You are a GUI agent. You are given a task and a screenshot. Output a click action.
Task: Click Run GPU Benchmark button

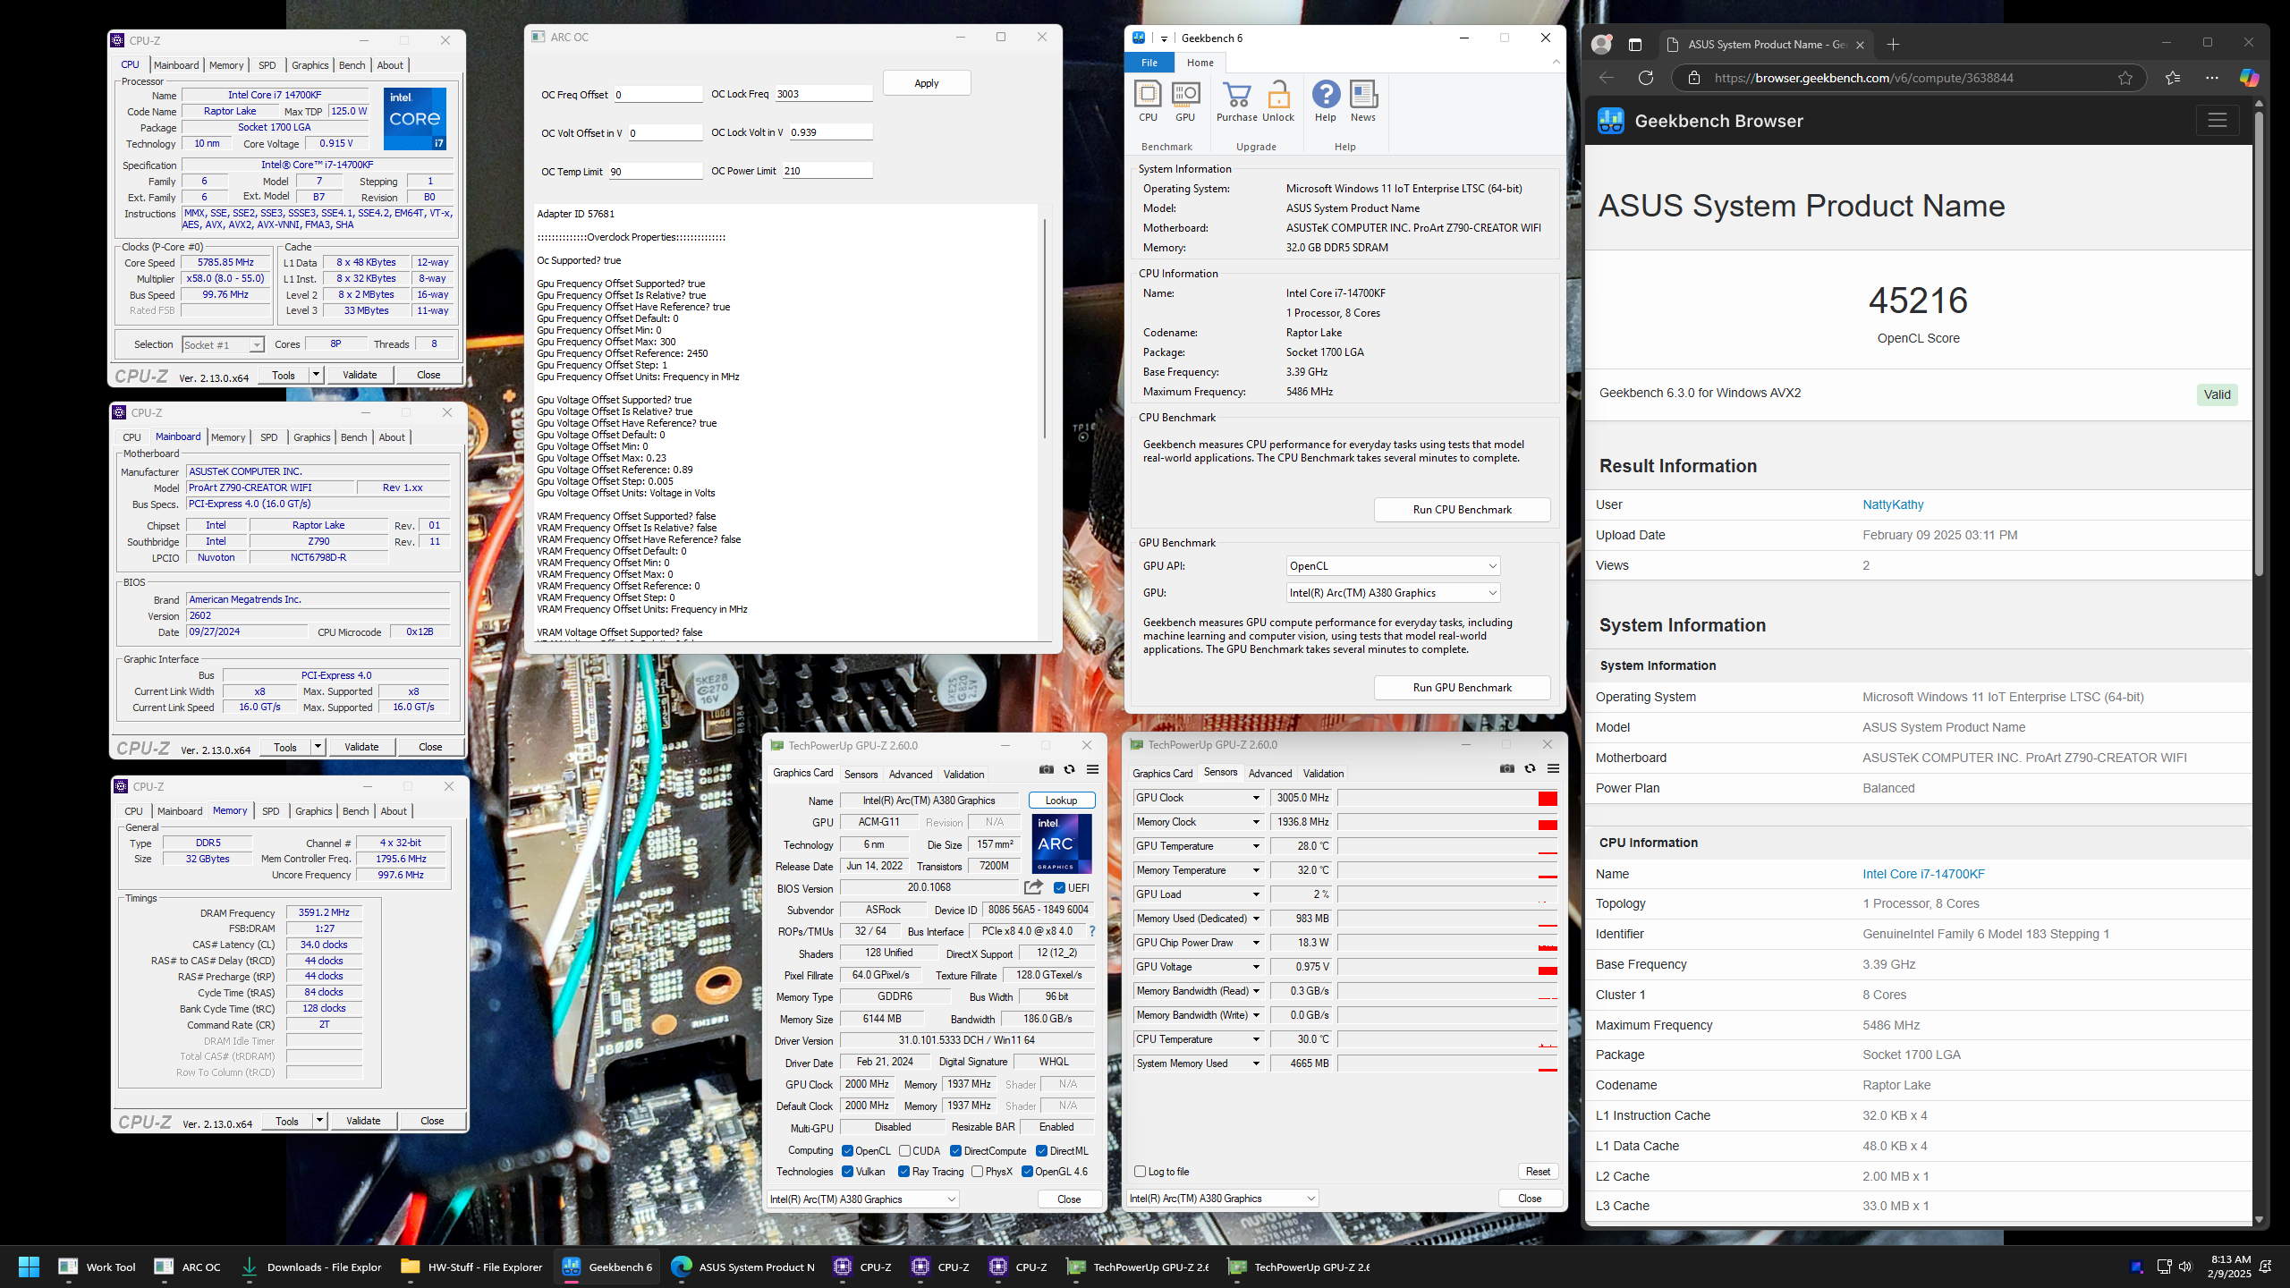(1462, 688)
